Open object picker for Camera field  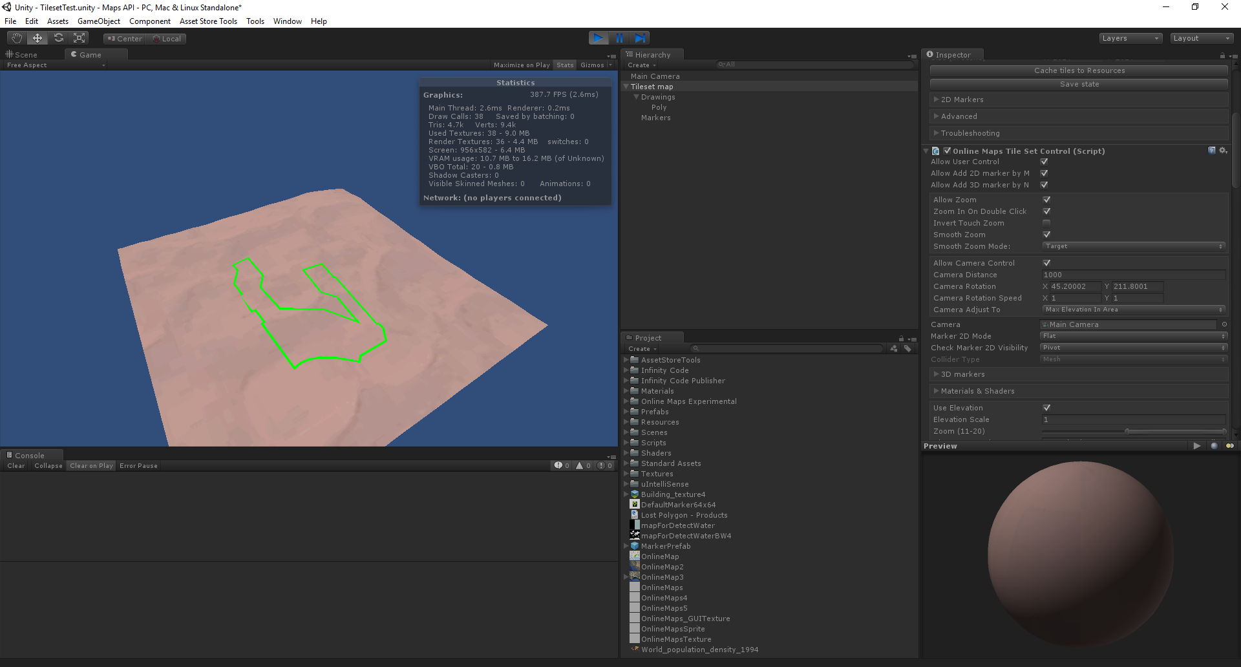point(1224,324)
